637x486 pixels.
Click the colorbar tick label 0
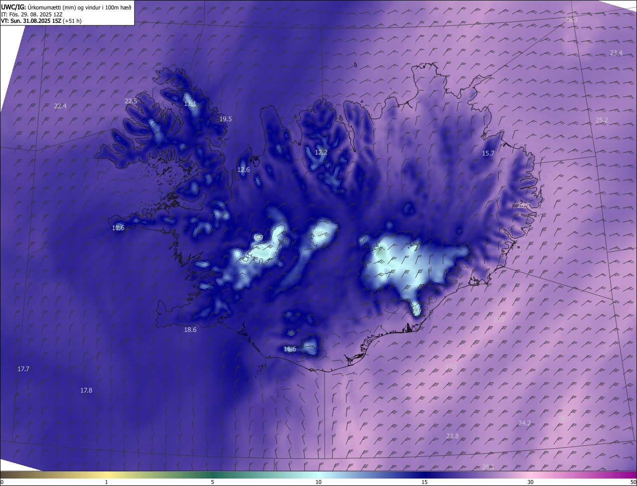(2, 482)
